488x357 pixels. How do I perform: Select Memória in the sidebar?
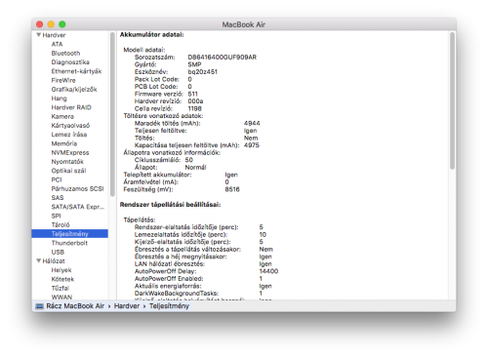coord(64,143)
